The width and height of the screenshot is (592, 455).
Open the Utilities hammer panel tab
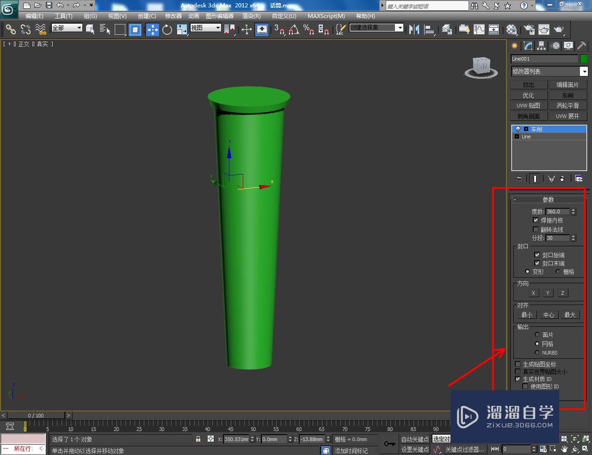[582, 46]
